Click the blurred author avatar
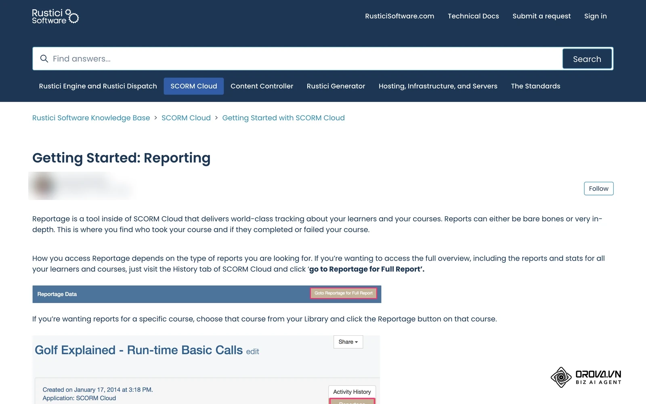This screenshot has height=404, width=646. [44, 186]
